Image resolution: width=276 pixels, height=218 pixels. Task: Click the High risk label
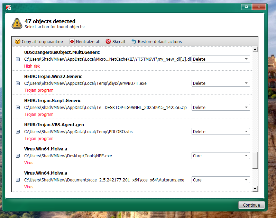(x=32, y=66)
